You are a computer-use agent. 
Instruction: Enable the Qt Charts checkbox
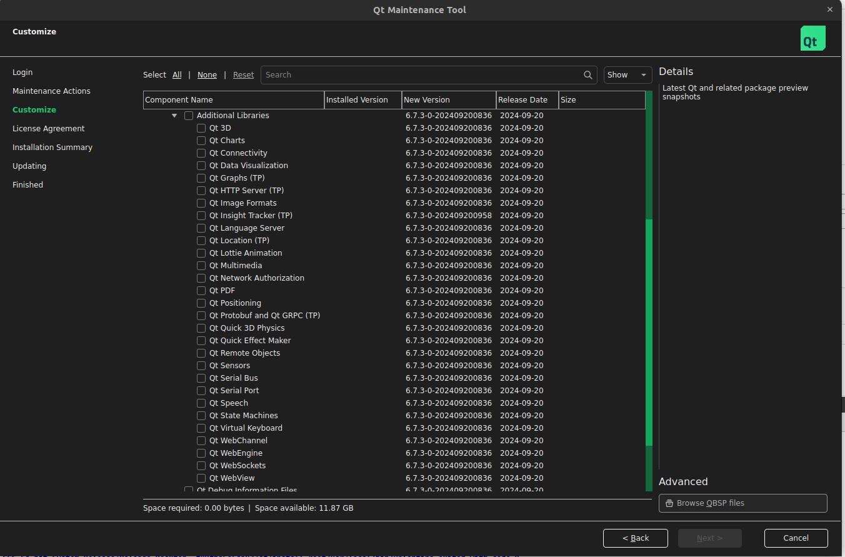coord(201,141)
